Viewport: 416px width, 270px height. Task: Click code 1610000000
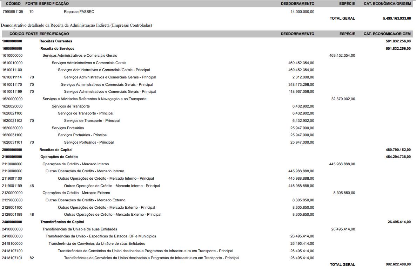[12, 55]
